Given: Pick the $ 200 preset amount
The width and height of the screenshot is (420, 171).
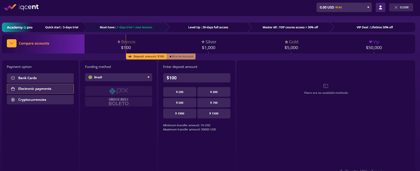Looking at the screenshot, I should point(180,92).
